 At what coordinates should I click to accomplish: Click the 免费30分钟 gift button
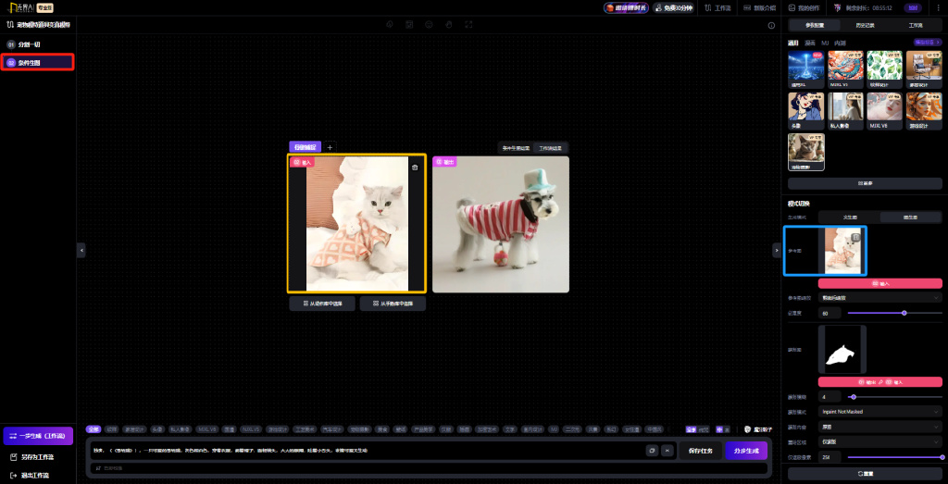(x=674, y=7)
